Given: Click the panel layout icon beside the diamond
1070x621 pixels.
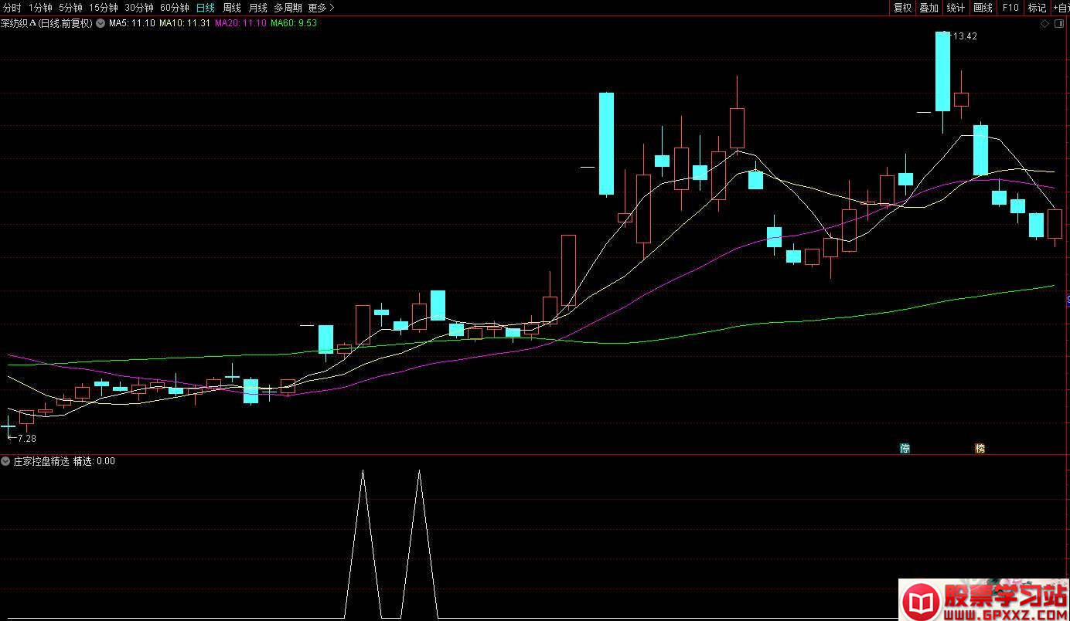Looking at the screenshot, I should tap(1060, 23).
